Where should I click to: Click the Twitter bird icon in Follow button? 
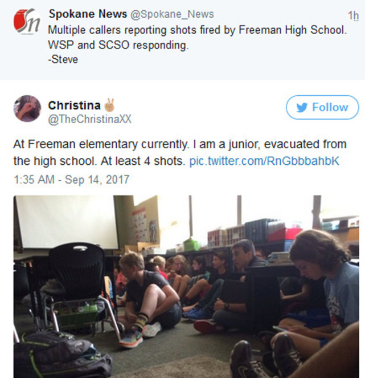pyautogui.click(x=302, y=108)
